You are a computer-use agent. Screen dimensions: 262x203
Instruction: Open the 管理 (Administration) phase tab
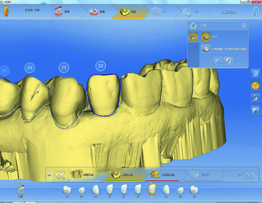pos(63,12)
